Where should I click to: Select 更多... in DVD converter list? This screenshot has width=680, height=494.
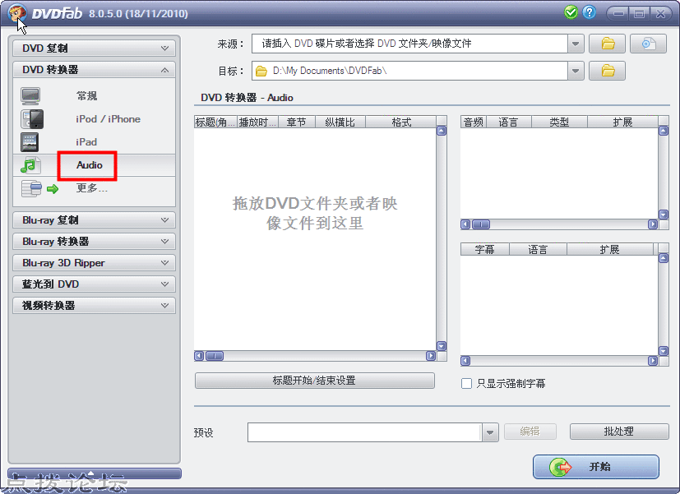point(91,188)
